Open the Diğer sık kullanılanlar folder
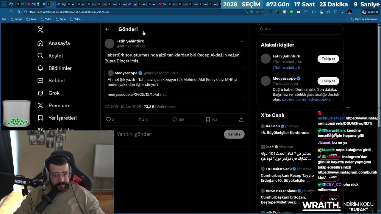The image size is (381, 214). click(x=364, y=19)
